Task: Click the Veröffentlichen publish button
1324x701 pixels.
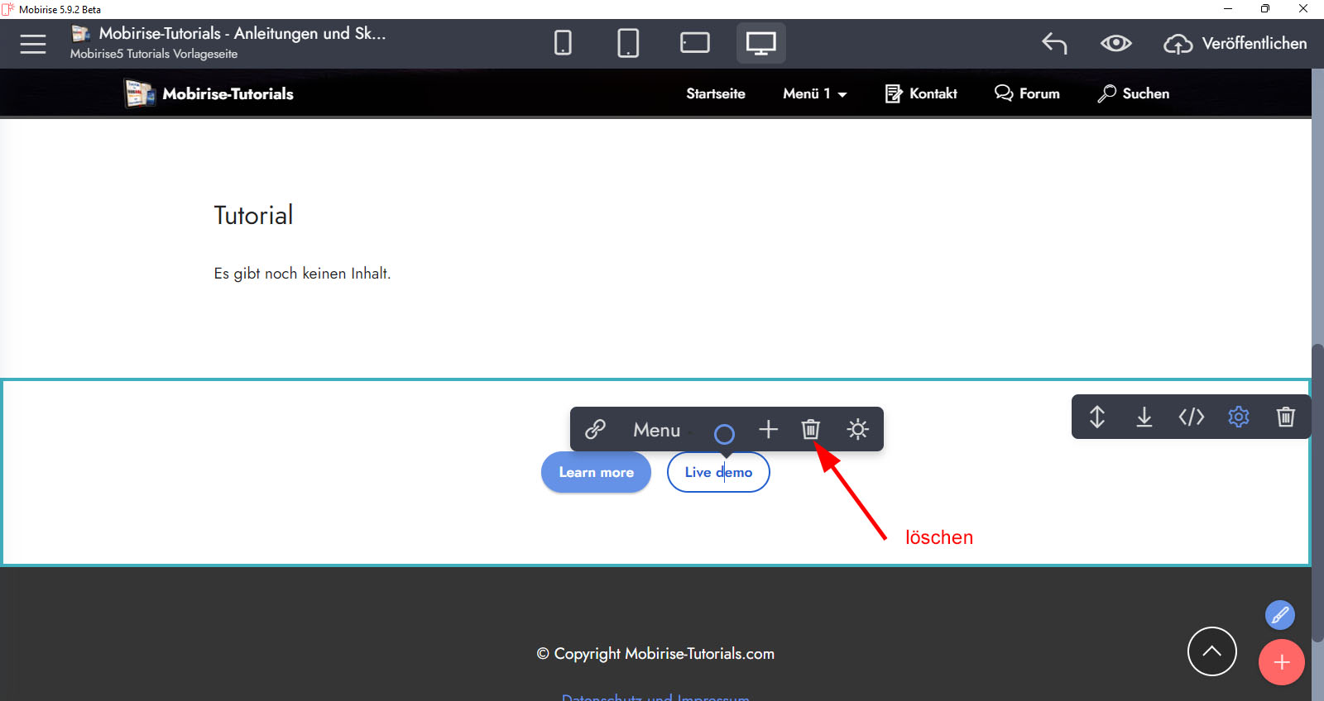Action: point(1235,43)
